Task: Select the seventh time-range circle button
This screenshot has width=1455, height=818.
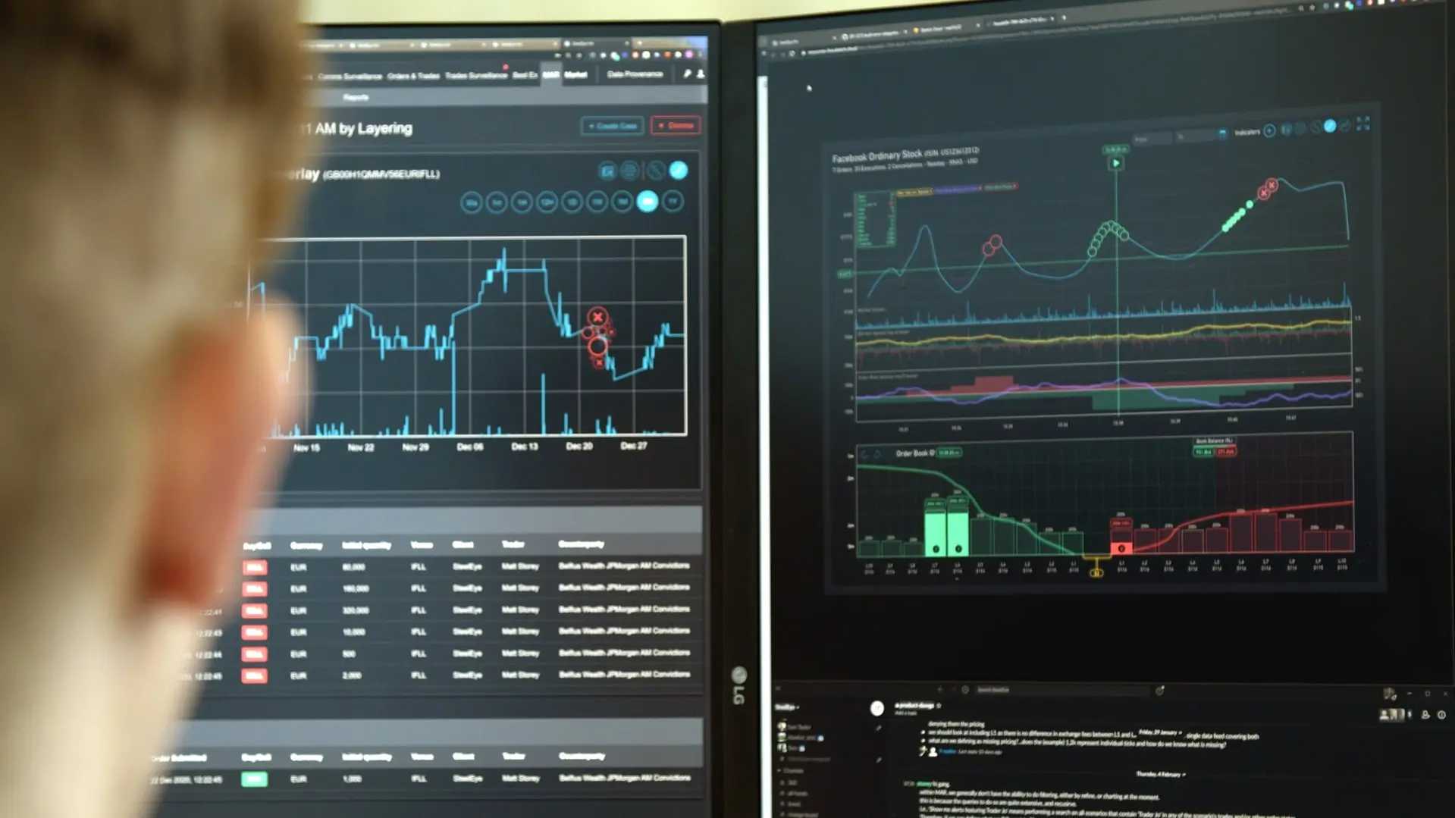Action: [x=622, y=202]
